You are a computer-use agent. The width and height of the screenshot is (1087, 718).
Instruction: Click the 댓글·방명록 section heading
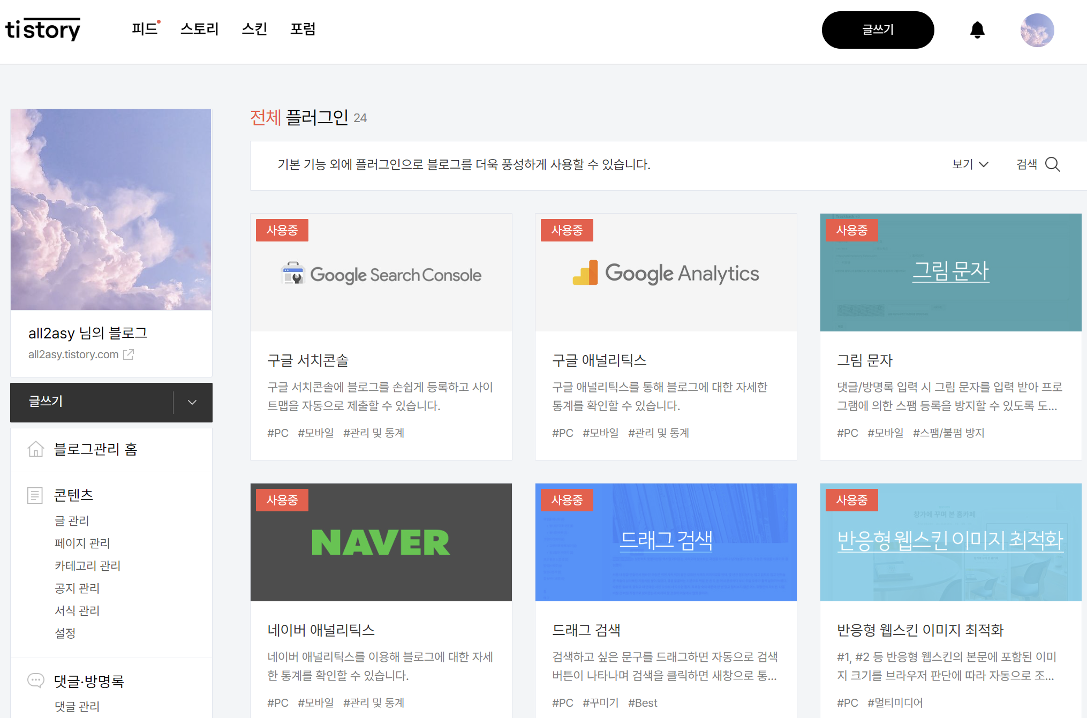tap(89, 681)
